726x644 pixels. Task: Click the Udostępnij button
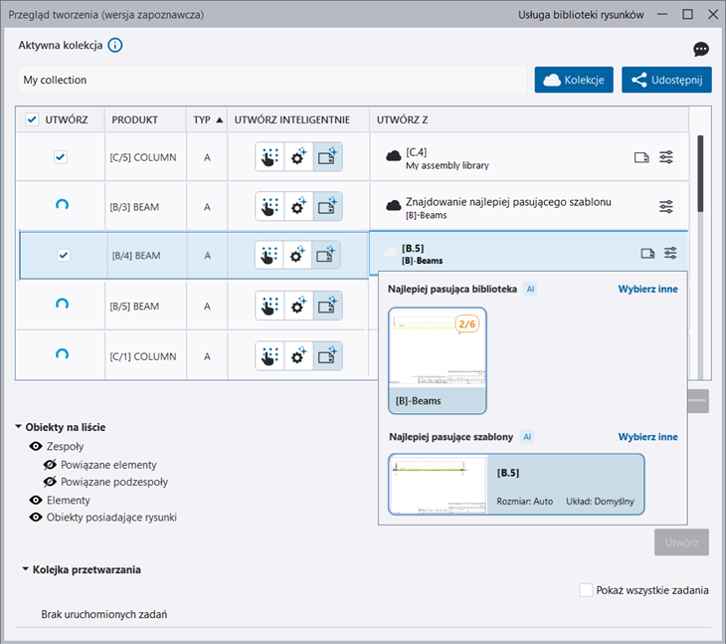click(666, 80)
